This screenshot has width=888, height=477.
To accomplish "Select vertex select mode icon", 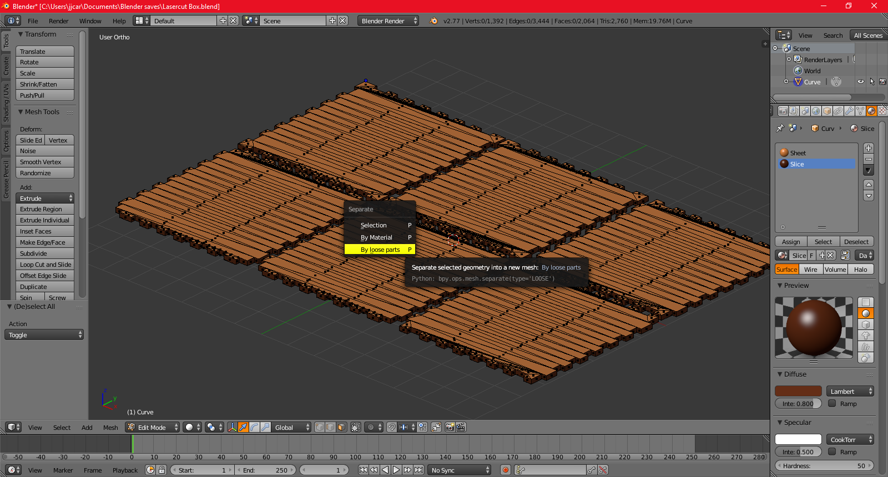I will pyautogui.click(x=319, y=427).
